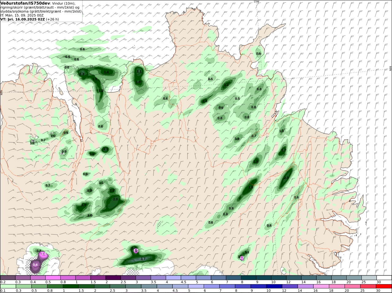Select the darkest purple snow swatch starting at 2
The image size is (392, 293).
click(x=113, y=278)
